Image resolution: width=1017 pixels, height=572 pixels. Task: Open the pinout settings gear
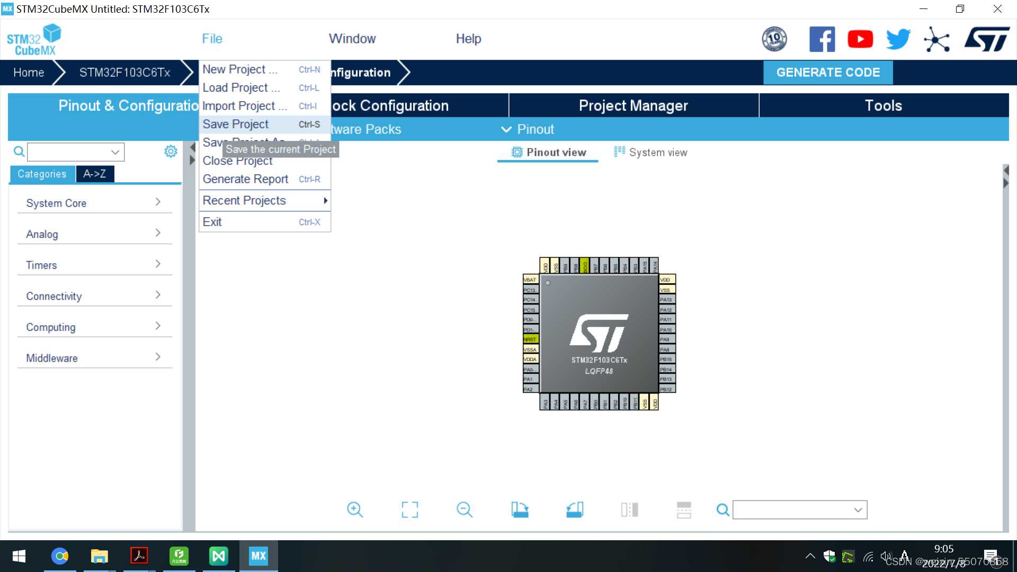coord(171,151)
